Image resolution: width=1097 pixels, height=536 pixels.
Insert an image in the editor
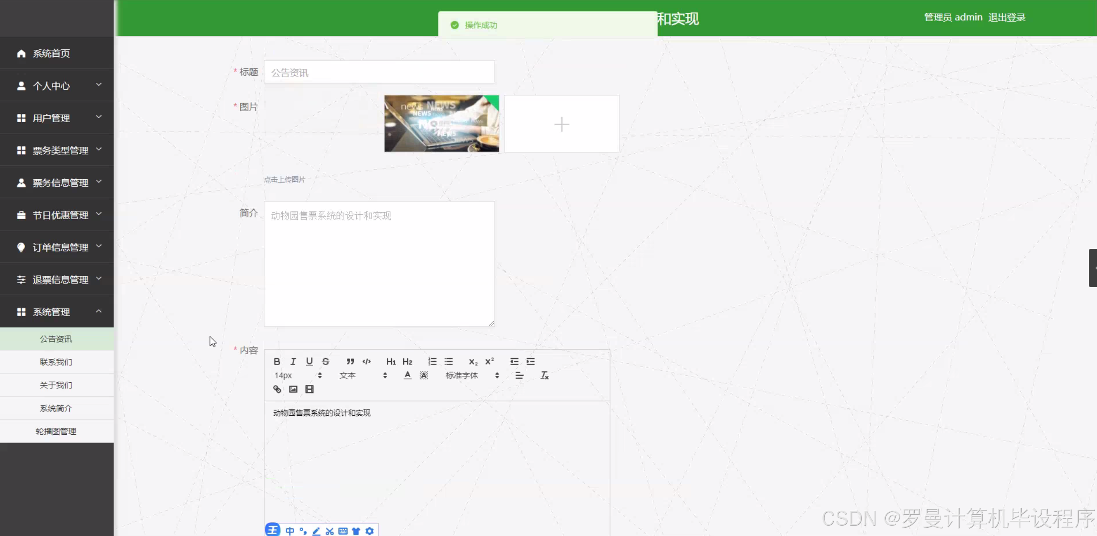point(293,389)
